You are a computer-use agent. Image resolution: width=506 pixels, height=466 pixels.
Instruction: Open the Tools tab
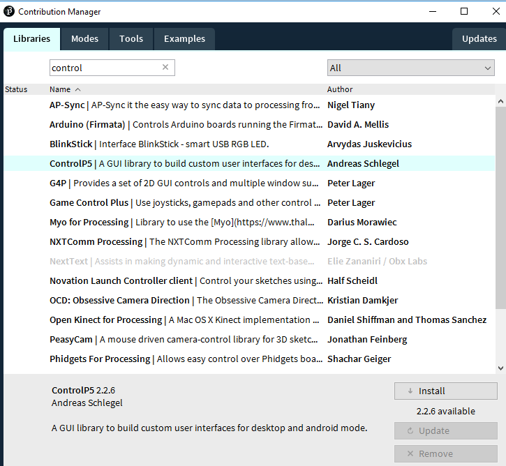coord(131,38)
